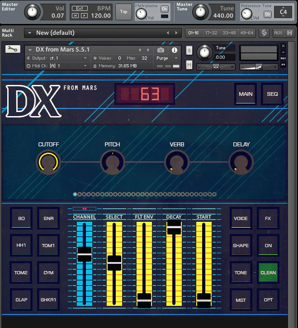Show instrument info with the i icon

tap(175, 50)
